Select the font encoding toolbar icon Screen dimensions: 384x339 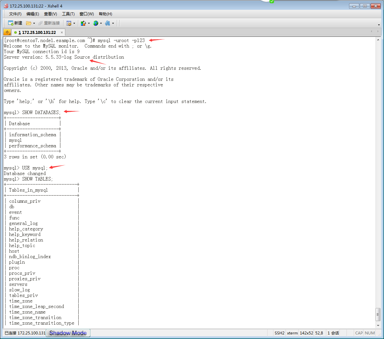pos(108,23)
